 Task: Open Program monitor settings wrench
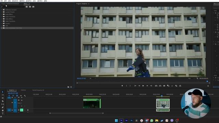pyautogui.click(x=197, y=79)
